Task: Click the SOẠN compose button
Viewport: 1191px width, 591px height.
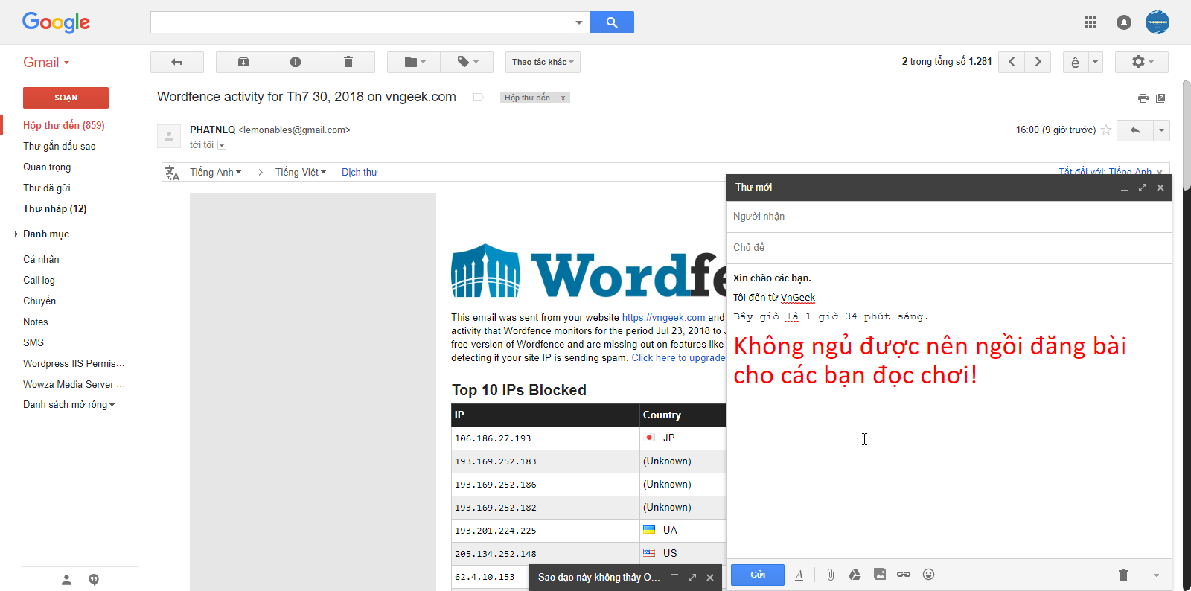Action: [x=66, y=98]
